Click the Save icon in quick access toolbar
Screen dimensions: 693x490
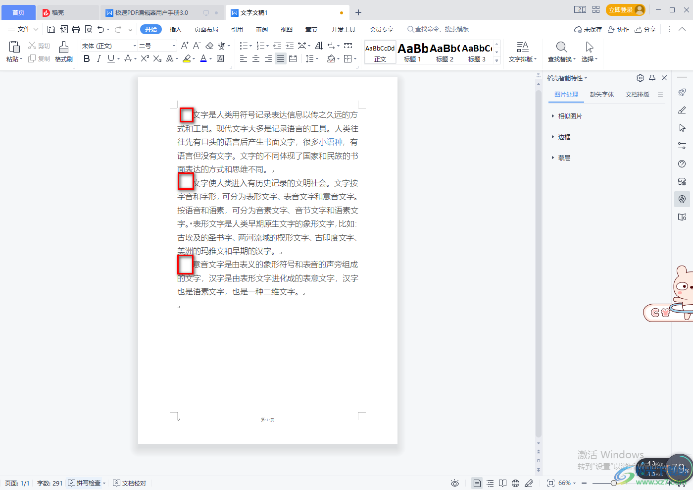[51, 29]
